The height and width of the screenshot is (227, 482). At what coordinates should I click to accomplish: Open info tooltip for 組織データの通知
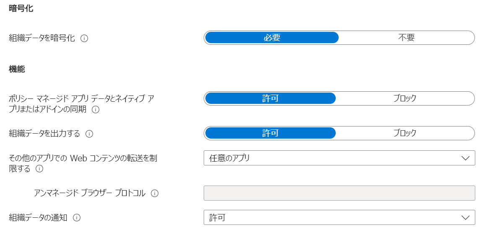coord(77,218)
